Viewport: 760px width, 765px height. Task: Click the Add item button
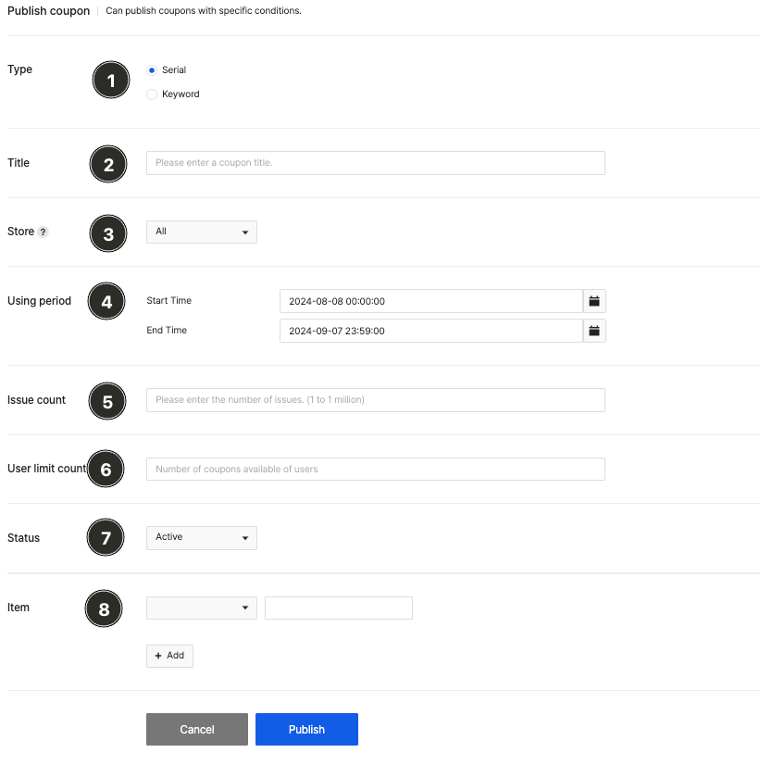pyautogui.click(x=169, y=656)
